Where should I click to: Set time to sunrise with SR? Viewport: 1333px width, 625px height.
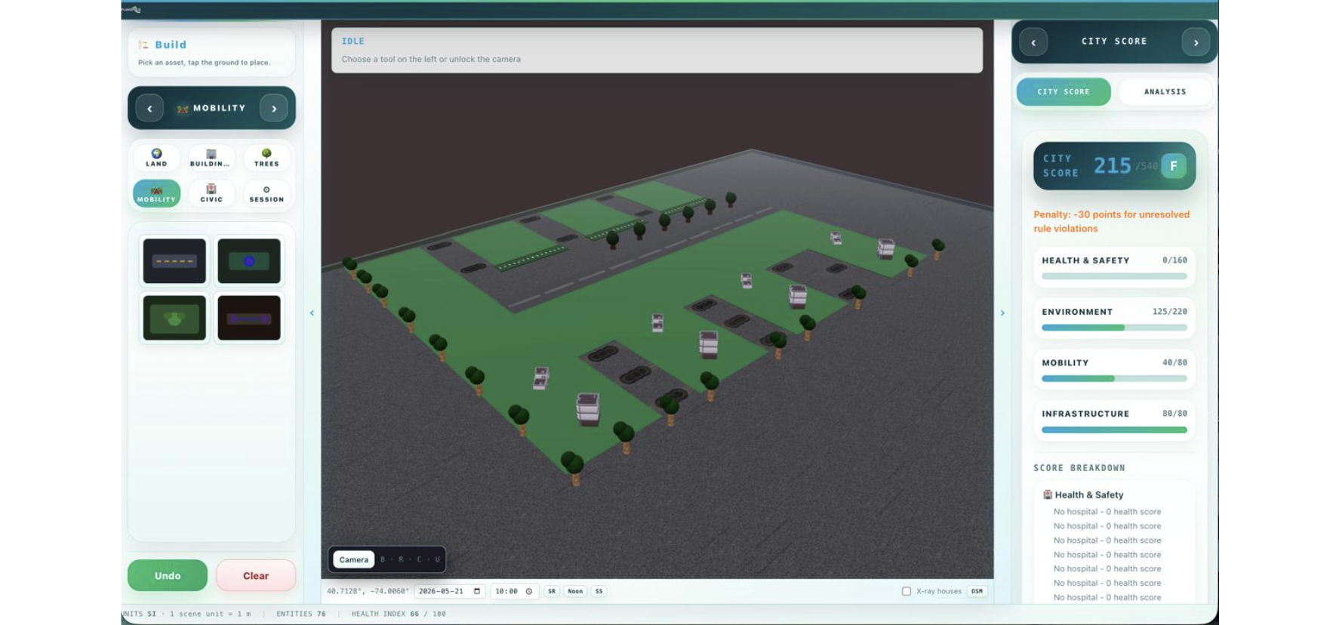tap(552, 591)
